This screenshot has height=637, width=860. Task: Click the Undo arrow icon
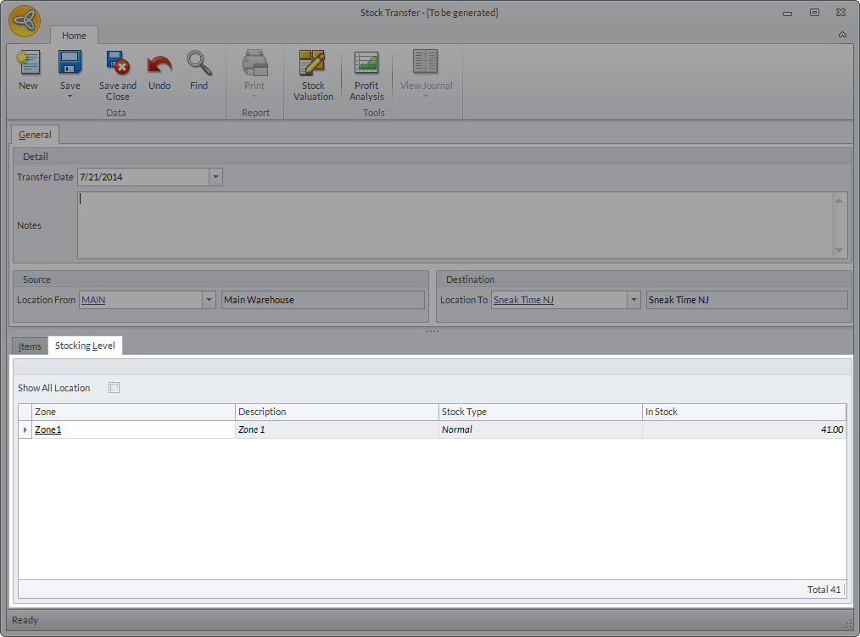click(x=159, y=64)
